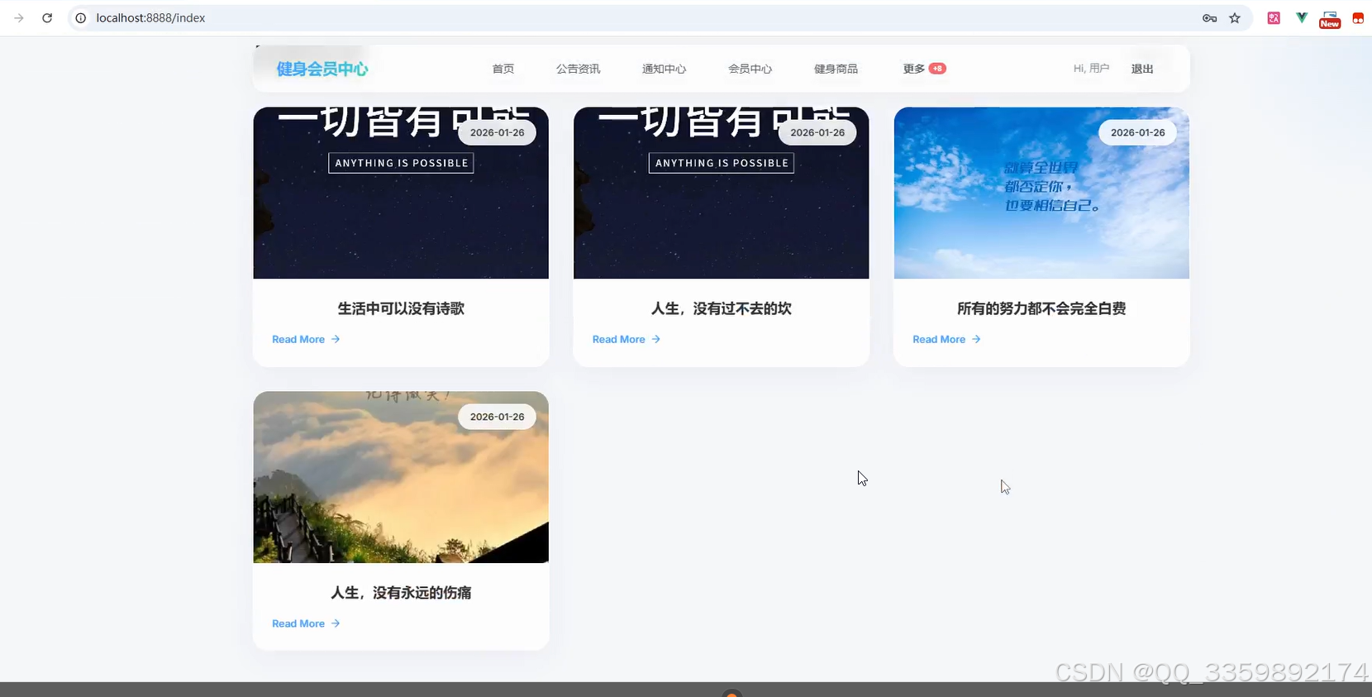Image resolution: width=1372 pixels, height=697 pixels.
Task: Log out with 退出 button
Action: tap(1142, 69)
